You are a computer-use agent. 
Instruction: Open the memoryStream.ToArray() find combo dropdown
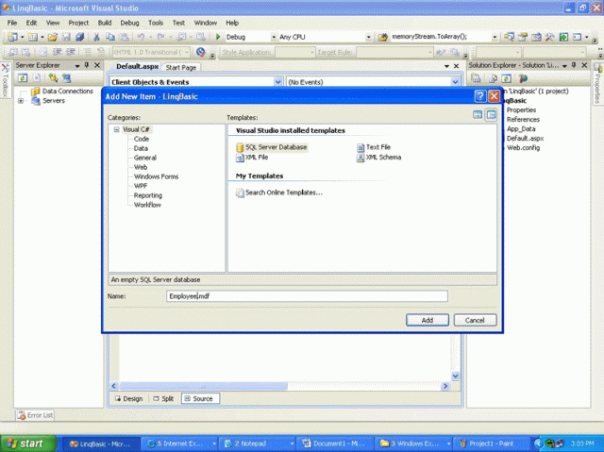pos(495,38)
